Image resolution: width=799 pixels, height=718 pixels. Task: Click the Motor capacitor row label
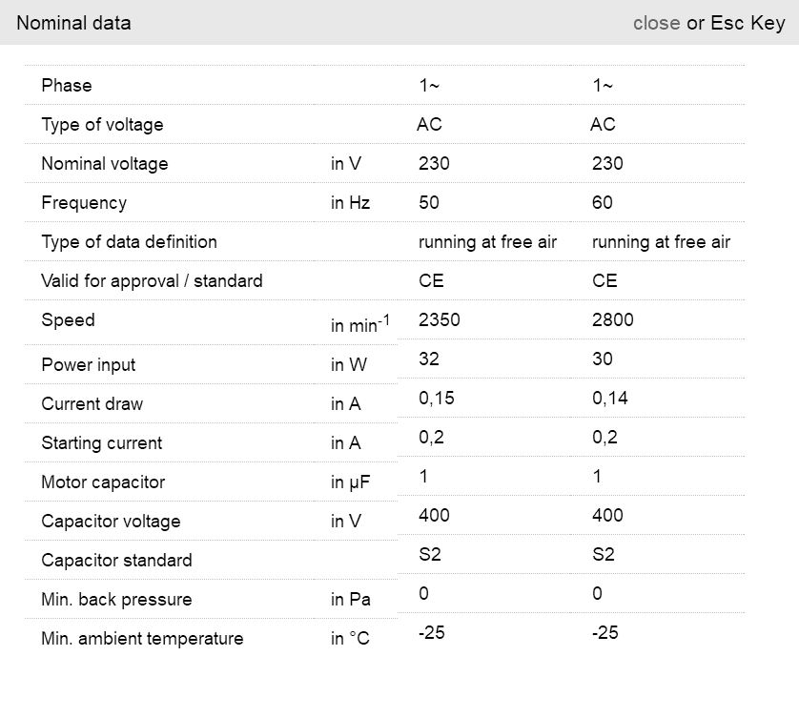point(103,482)
